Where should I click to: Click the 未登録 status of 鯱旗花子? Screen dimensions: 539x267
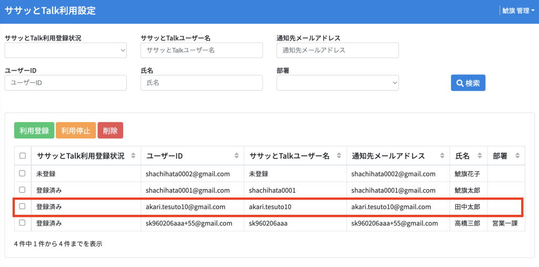pyautogui.click(x=46, y=174)
